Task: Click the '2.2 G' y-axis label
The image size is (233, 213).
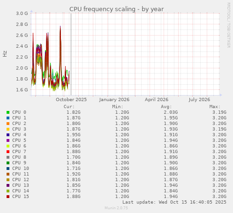Action: point(22,57)
